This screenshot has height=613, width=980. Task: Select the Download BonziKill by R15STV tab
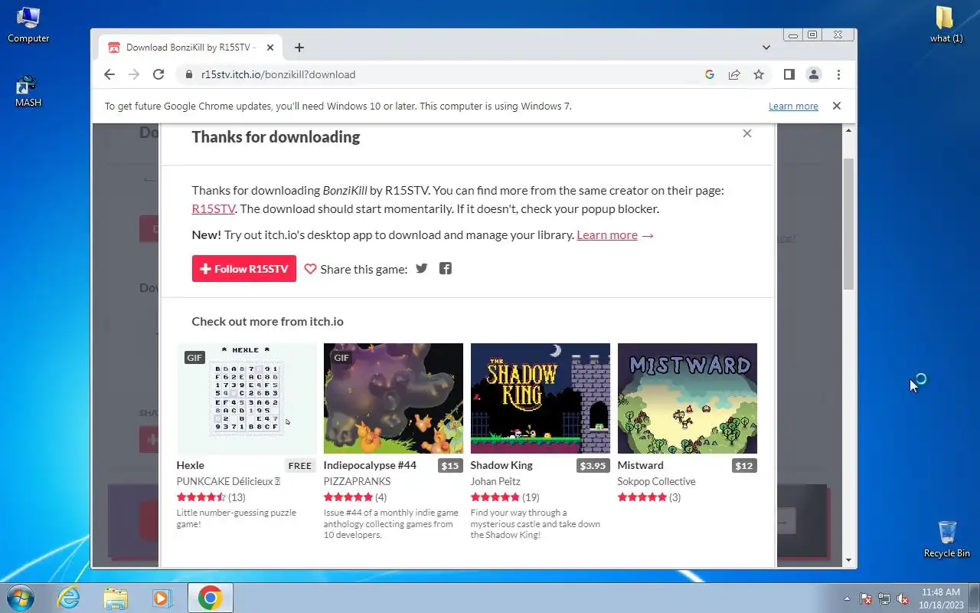click(191, 48)
